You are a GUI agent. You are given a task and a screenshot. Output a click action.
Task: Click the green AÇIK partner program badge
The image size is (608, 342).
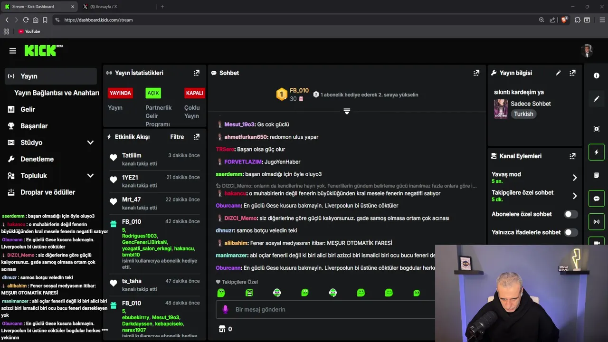point(153,93)
